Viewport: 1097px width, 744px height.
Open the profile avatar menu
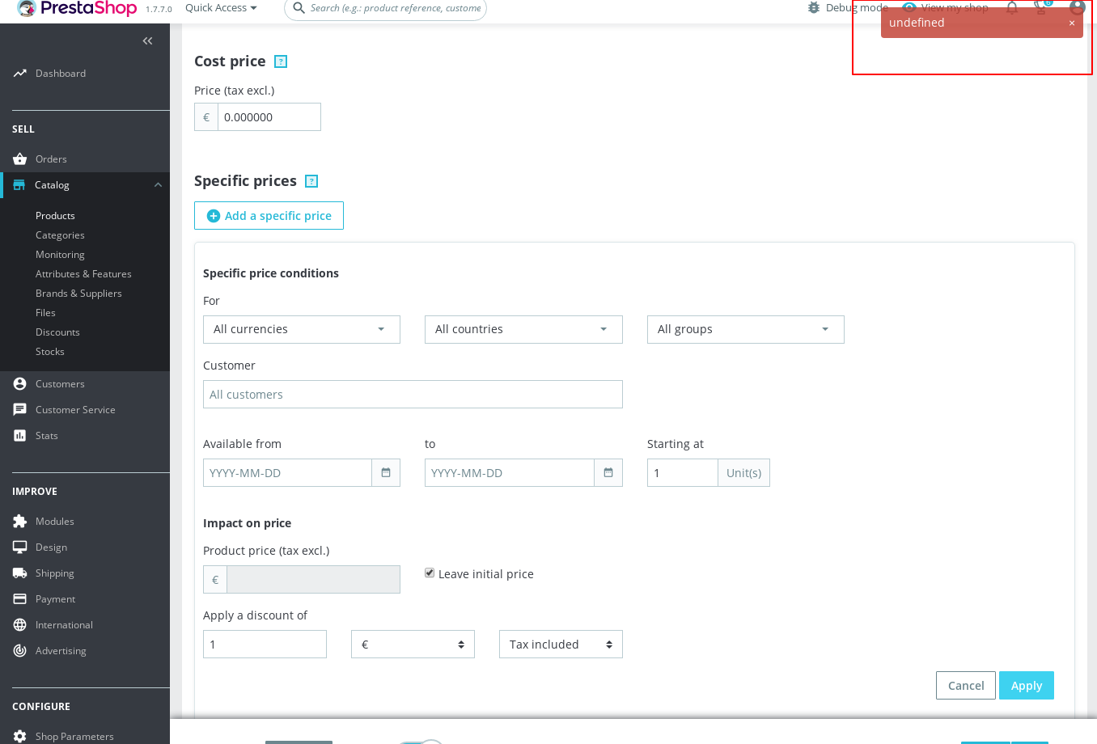(1077, 8)
